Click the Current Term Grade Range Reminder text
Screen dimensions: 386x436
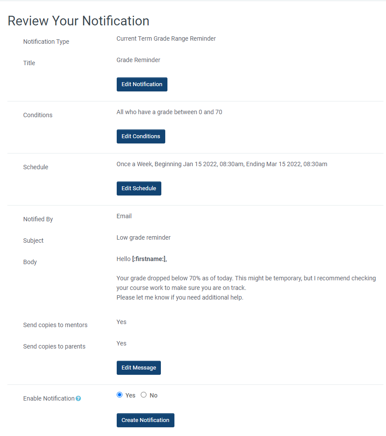tap(166, 38)
